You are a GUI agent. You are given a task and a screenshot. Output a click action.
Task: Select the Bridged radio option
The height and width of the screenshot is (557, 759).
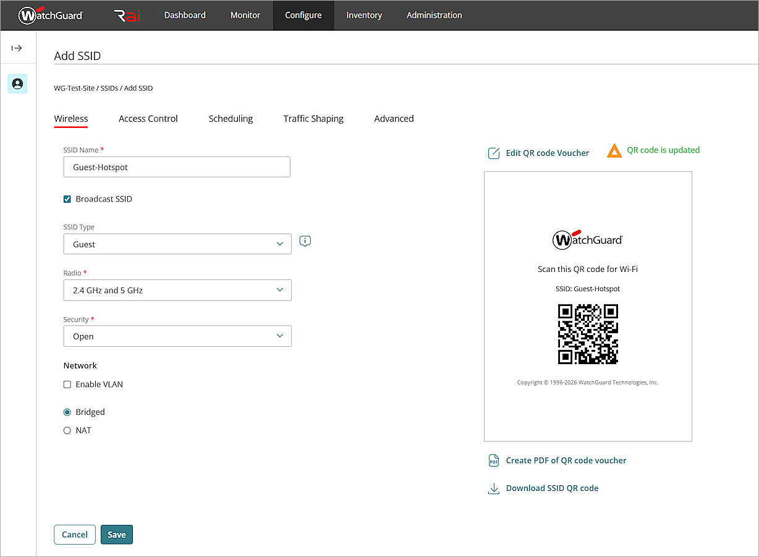coord(67,412)
